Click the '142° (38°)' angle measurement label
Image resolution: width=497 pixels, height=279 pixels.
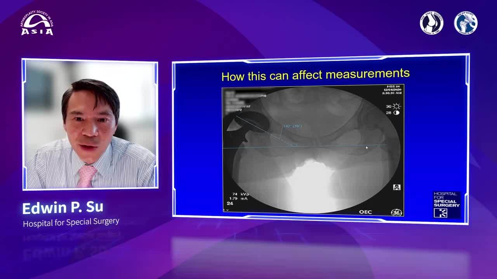tap(292, 126)
